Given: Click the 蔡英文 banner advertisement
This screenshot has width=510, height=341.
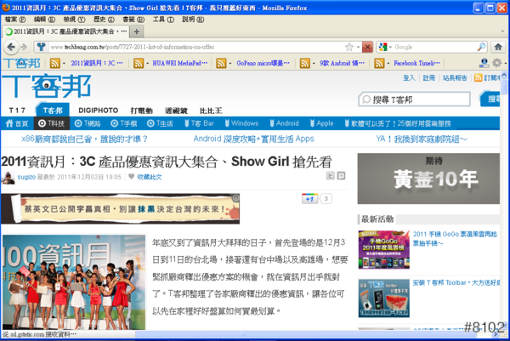Looking at the screenshot, I should pyautogui.click(x=121, y=209).
